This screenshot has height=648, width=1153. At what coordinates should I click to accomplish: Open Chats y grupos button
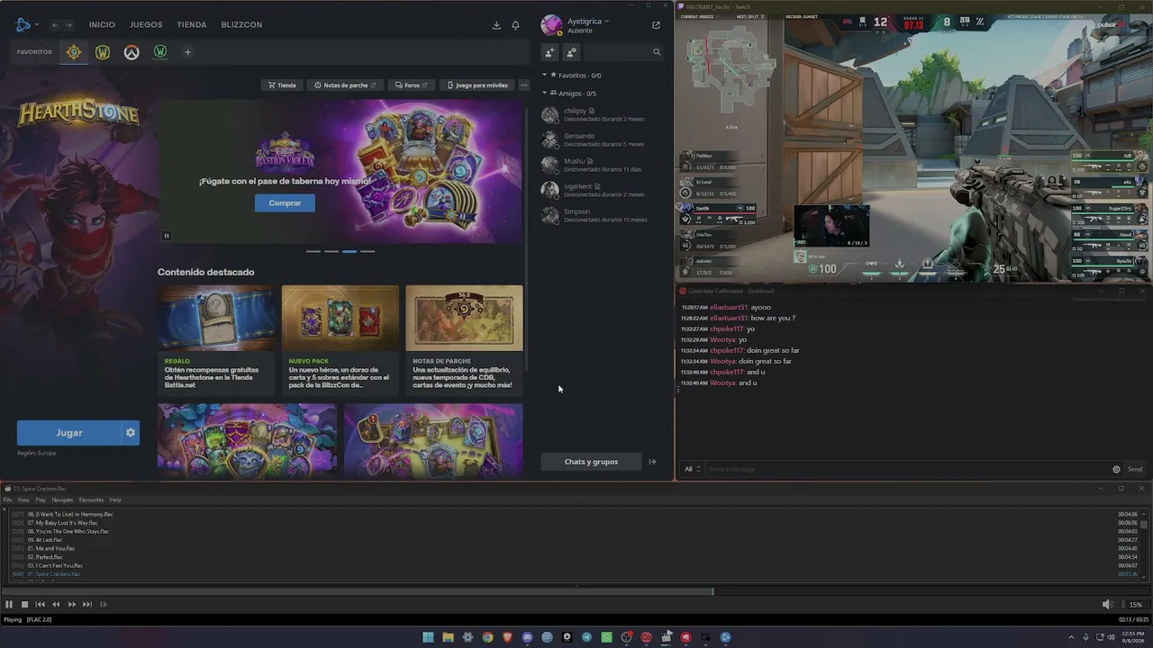click(x=591, y=462)
